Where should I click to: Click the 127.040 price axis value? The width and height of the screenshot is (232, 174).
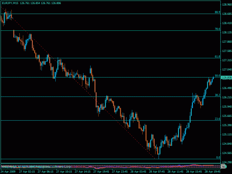[227, 69]
